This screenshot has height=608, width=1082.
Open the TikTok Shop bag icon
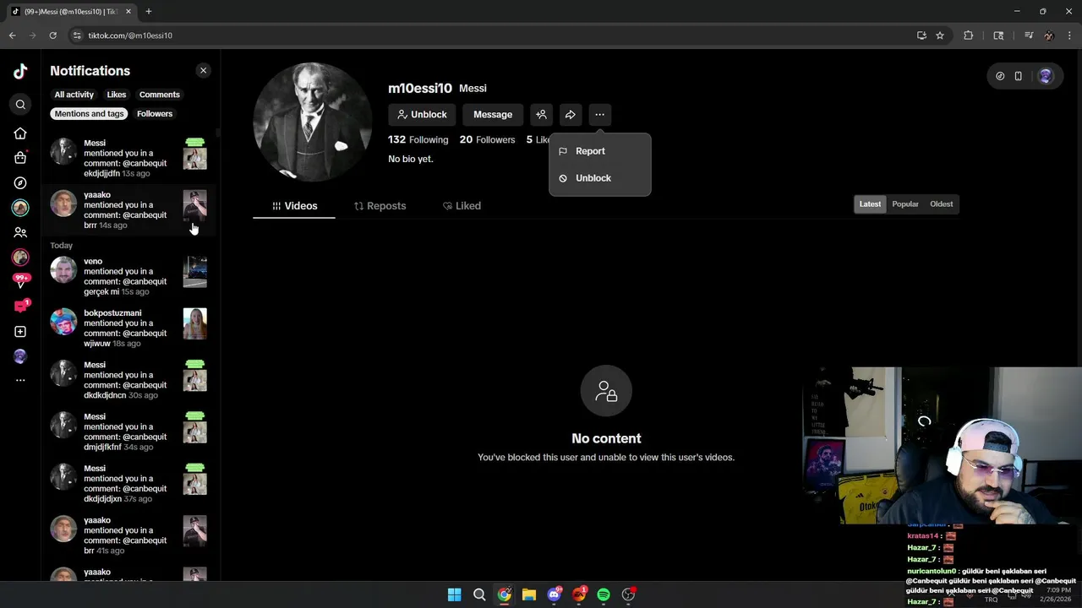20,158
